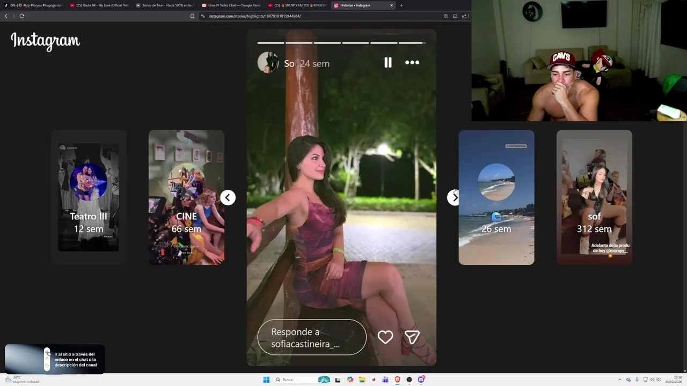Switch to the 'Route 94 - My Love' YouTube tab

point(100,5)
